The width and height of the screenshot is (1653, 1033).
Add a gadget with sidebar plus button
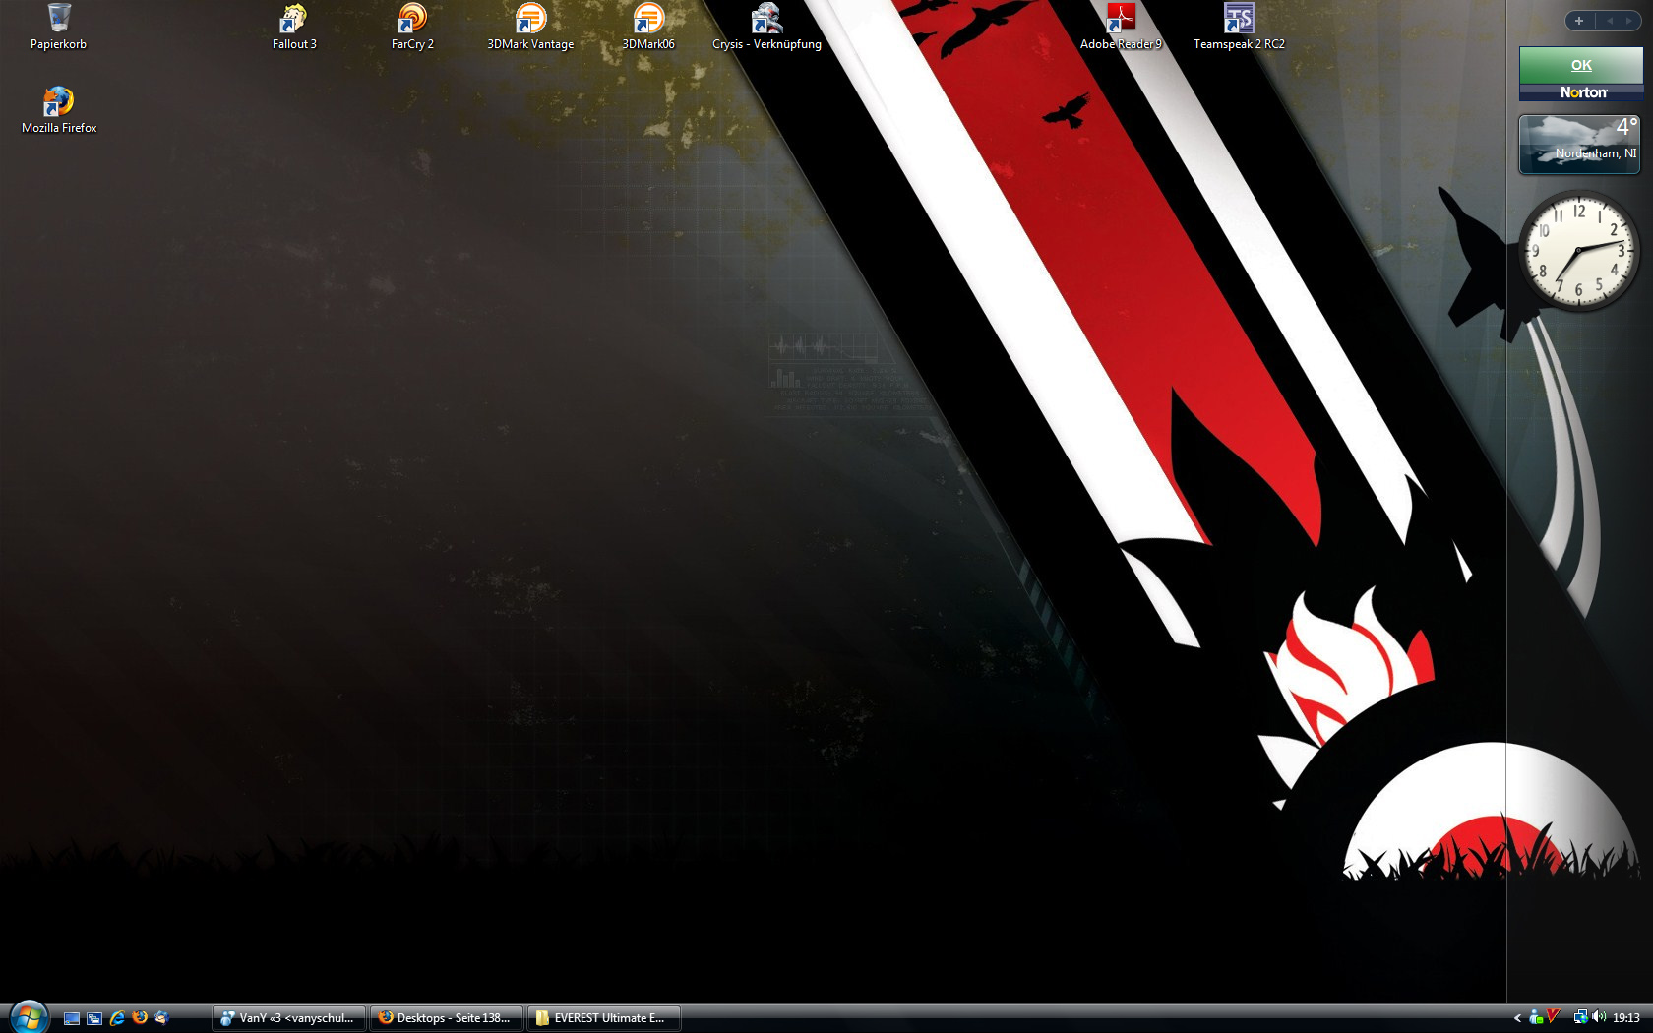1579,21
